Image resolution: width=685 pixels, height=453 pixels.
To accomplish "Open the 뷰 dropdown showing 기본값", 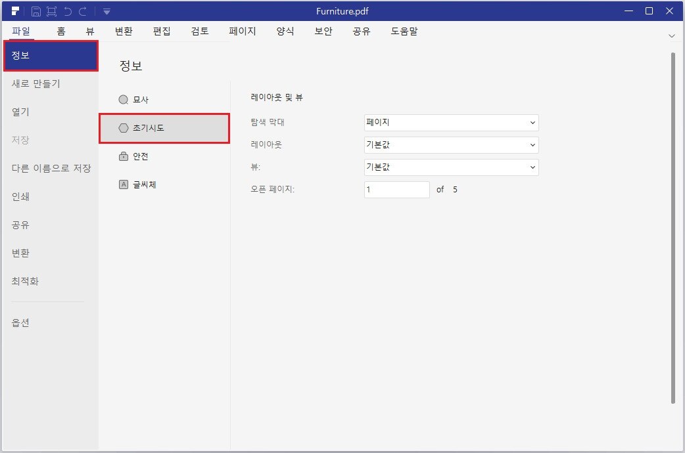I will (x=451, y=167).
